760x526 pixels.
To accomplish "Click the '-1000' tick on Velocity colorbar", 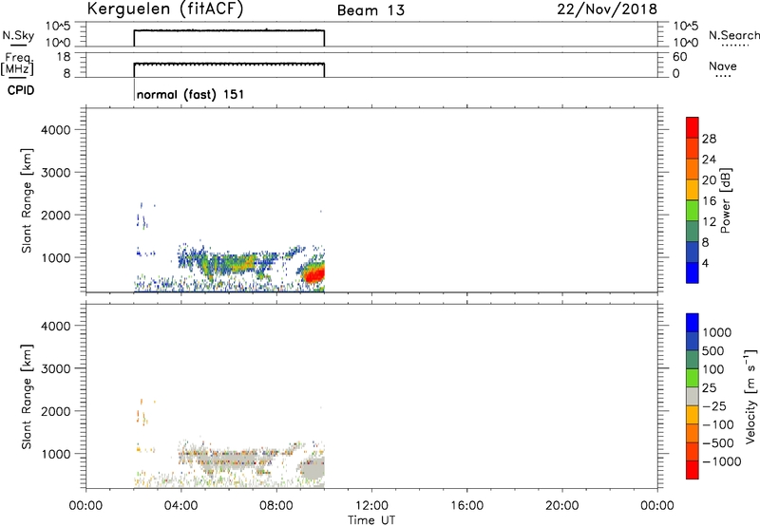I will pyautogui.click(x=721, y=461).
